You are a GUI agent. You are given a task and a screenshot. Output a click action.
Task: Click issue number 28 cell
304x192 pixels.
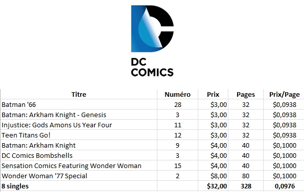(x=177, y=104)
